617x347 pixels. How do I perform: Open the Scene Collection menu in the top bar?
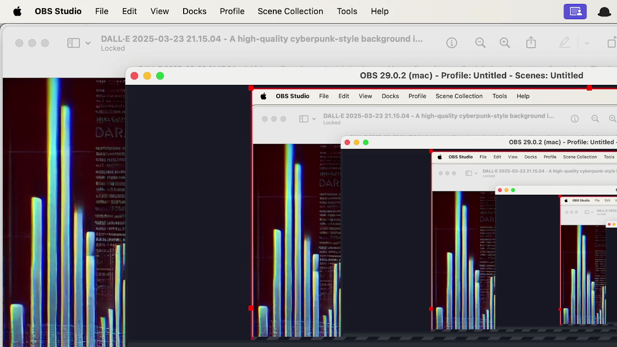[x=290, y=11]
